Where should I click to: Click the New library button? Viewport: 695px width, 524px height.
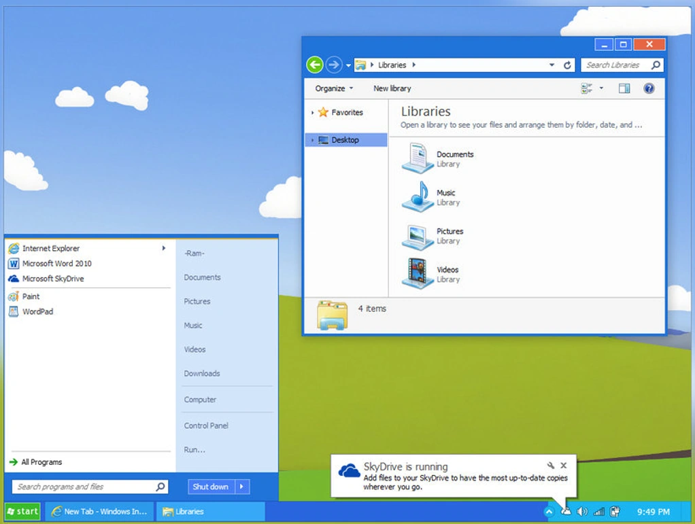click(x=392, y=88)
